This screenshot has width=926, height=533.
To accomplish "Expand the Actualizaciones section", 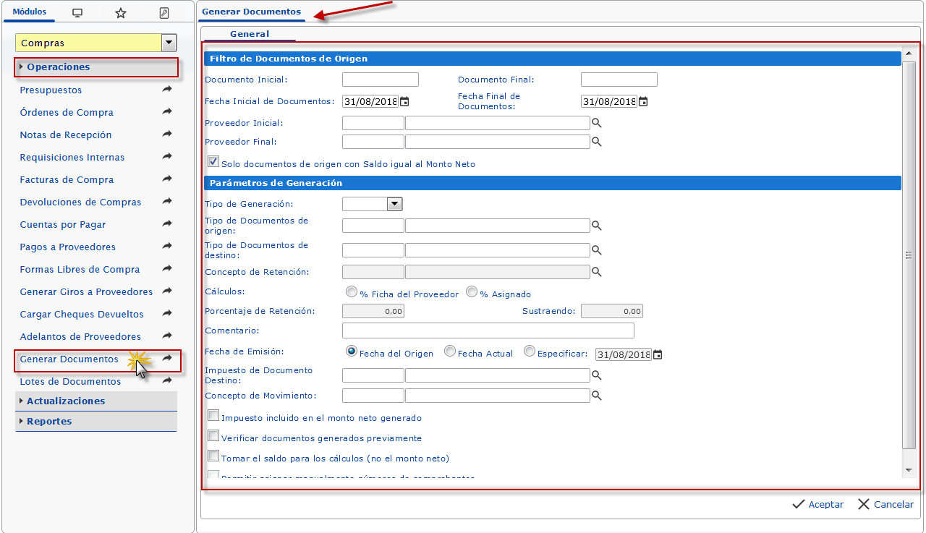I will click(66, 401).
